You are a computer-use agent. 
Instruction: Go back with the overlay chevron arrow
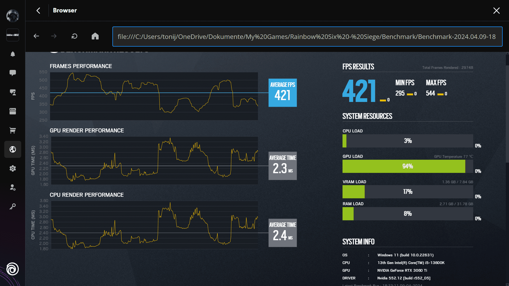pyautogui.click(x=38, y=11)
